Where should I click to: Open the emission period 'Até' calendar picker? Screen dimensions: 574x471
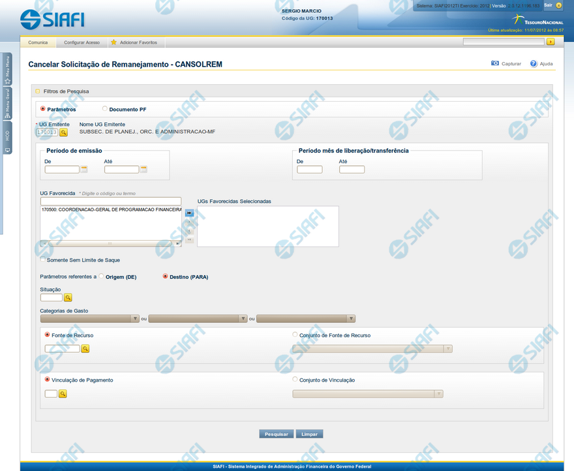click(x=143, y=170)
